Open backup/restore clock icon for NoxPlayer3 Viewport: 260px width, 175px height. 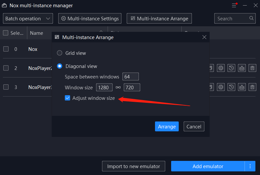coord(231,87)
